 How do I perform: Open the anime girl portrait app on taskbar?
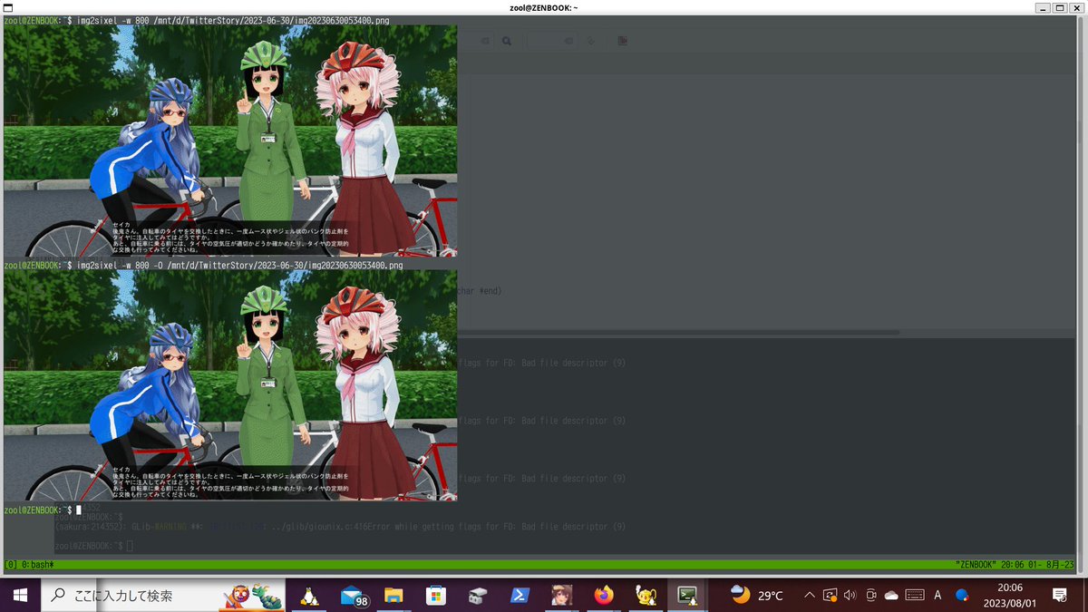[x=561, y=596]
